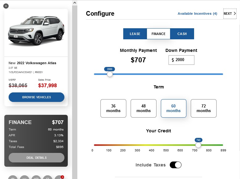Image resolution: width=240 pixels, height=179 pixels.
Task: Pick the 72 months term
Action: click(x=204, y=108)
